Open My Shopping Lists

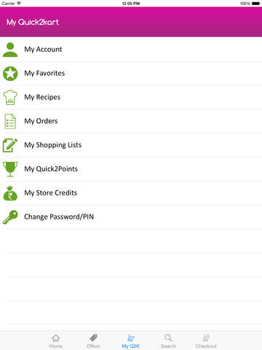pyautogui.click(x=131, y=145)
